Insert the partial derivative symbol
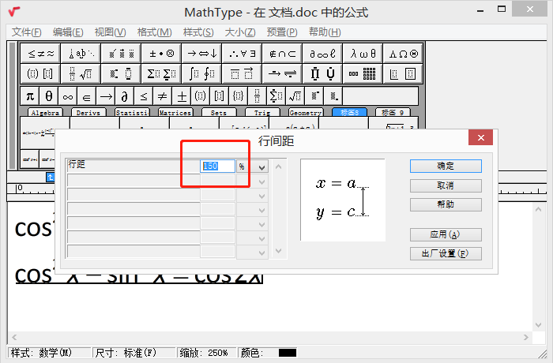Screen dimensions: 553x363 (x=124, y=95)
